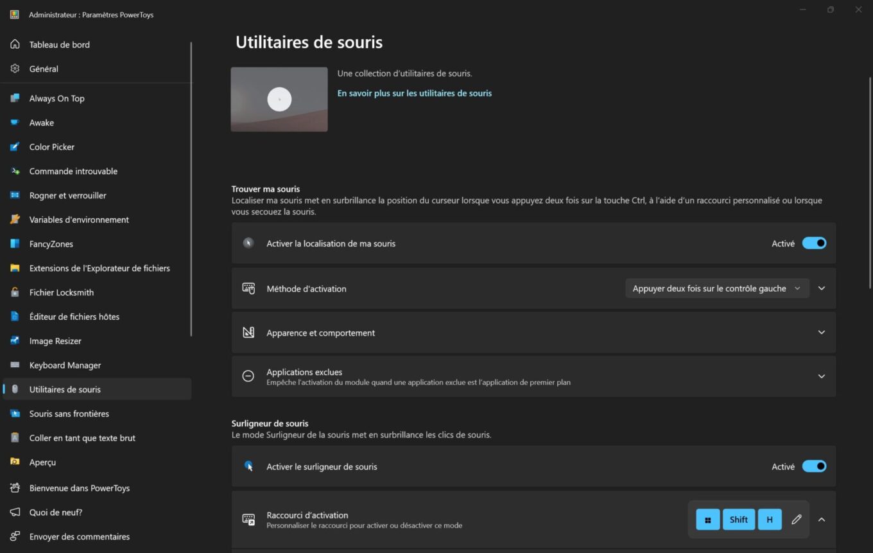
Task: Click the Coller en tant que texte brut icon
Action: pyautogui.click(x=15, y=438)
